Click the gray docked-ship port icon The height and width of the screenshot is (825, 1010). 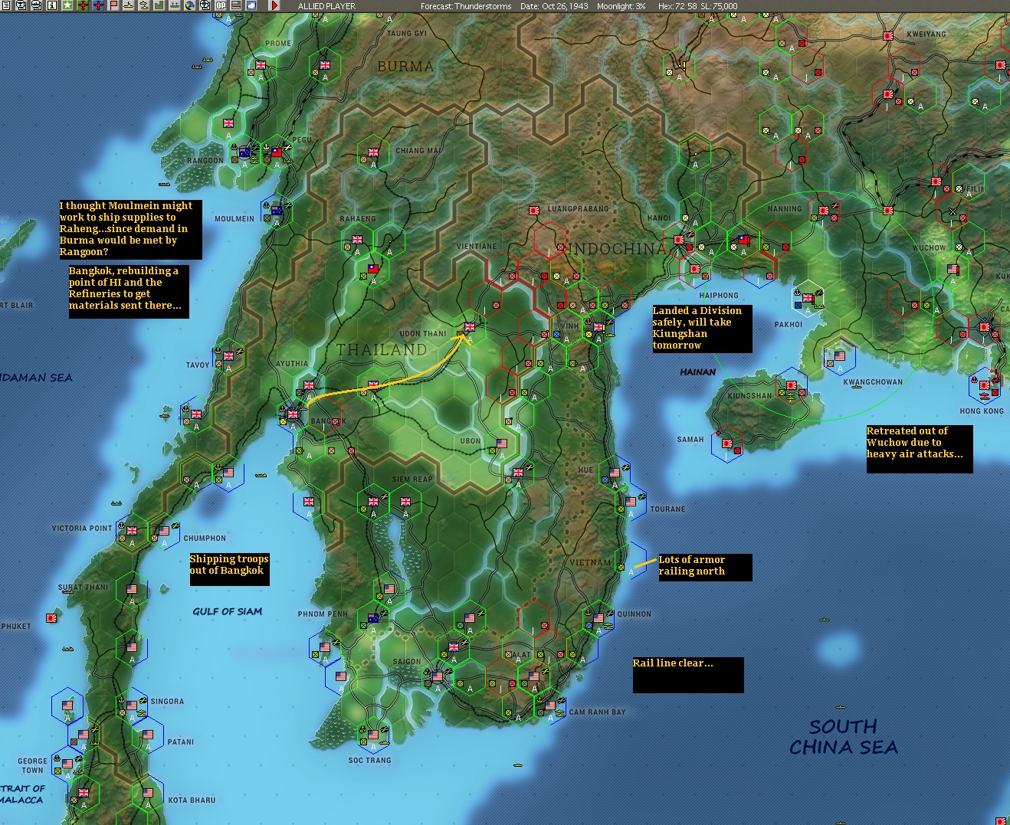pyautogui.click(x=175, y=5)
